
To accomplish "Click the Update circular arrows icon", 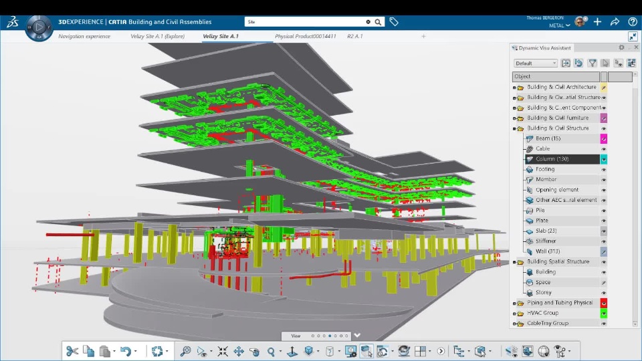I will 157,351.
